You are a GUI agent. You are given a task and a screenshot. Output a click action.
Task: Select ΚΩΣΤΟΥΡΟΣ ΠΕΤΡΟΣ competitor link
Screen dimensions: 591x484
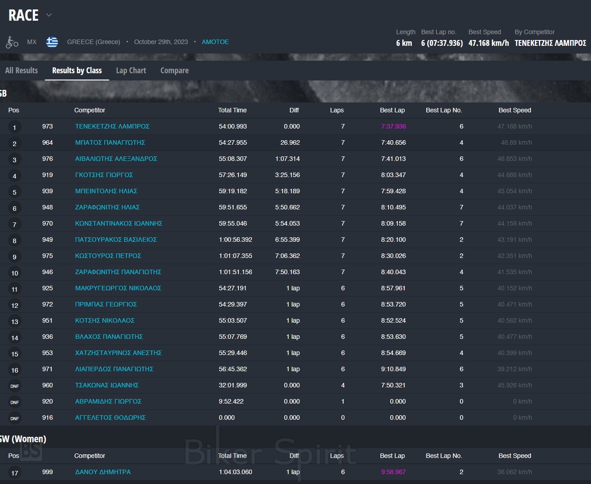click(108, 256)
